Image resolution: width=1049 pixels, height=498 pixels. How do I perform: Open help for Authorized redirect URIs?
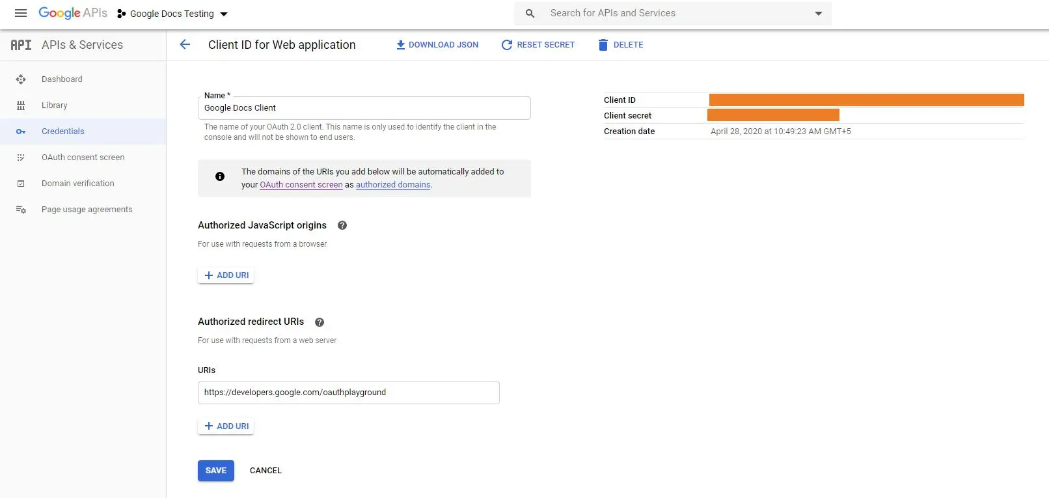click(320, 322)
